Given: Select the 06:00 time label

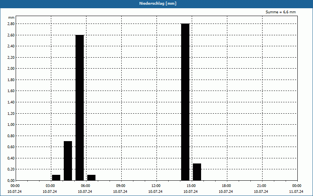Looking at the screenshot, I should (86, 186).
